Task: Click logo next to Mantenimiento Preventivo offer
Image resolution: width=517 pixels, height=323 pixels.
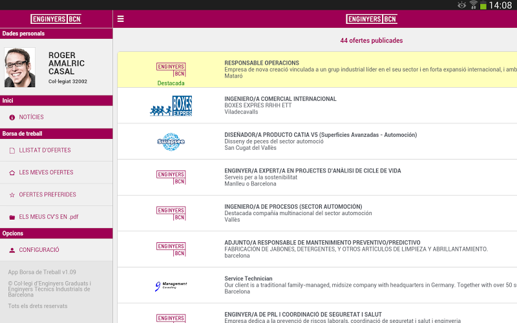Action: click(171, 249)
